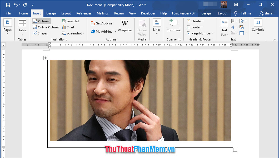Image resolution: width=279 pixels, height=158 pixels.
Task: Insert a Footer
Action: tap(195, 27)
